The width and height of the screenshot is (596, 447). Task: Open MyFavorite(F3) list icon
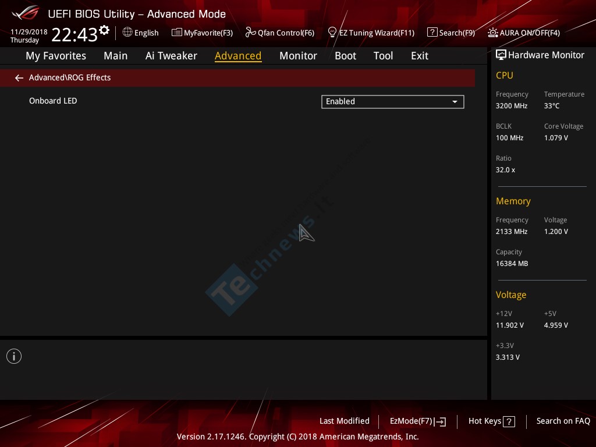(x=176, y=33)
